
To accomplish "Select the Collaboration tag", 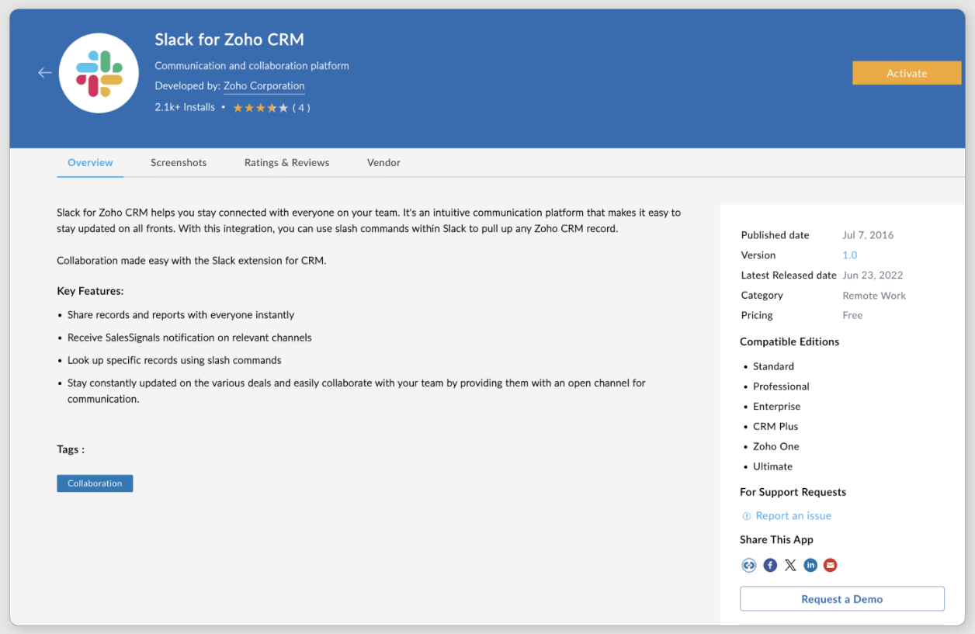I will pyautogui.click(x=95, y=483).
